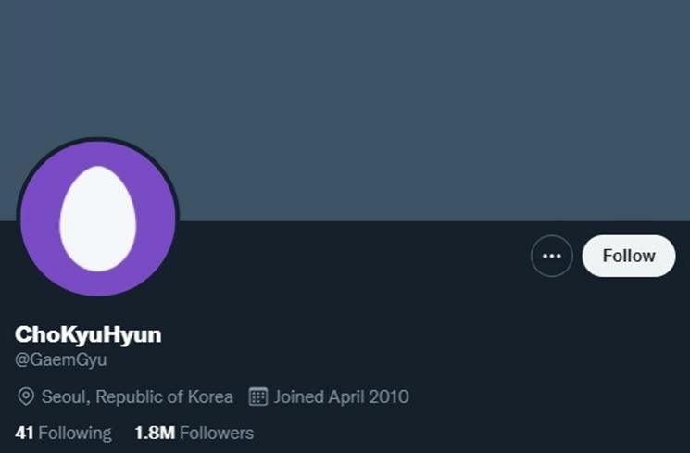Open the 41 Following list
The image size is (690, 453).
[x=63, y=433]
